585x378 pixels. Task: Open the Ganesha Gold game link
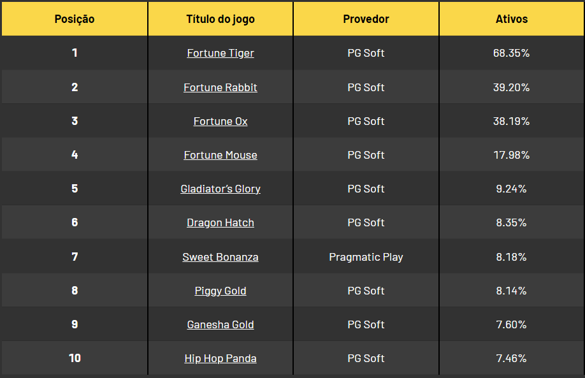(220, 324)
